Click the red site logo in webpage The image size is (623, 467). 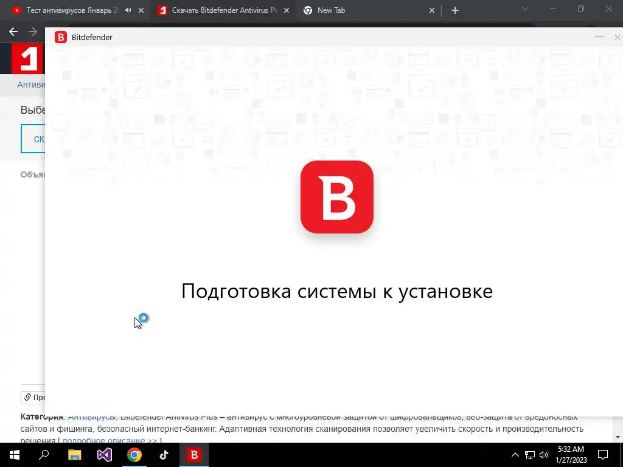coord(27,59)
